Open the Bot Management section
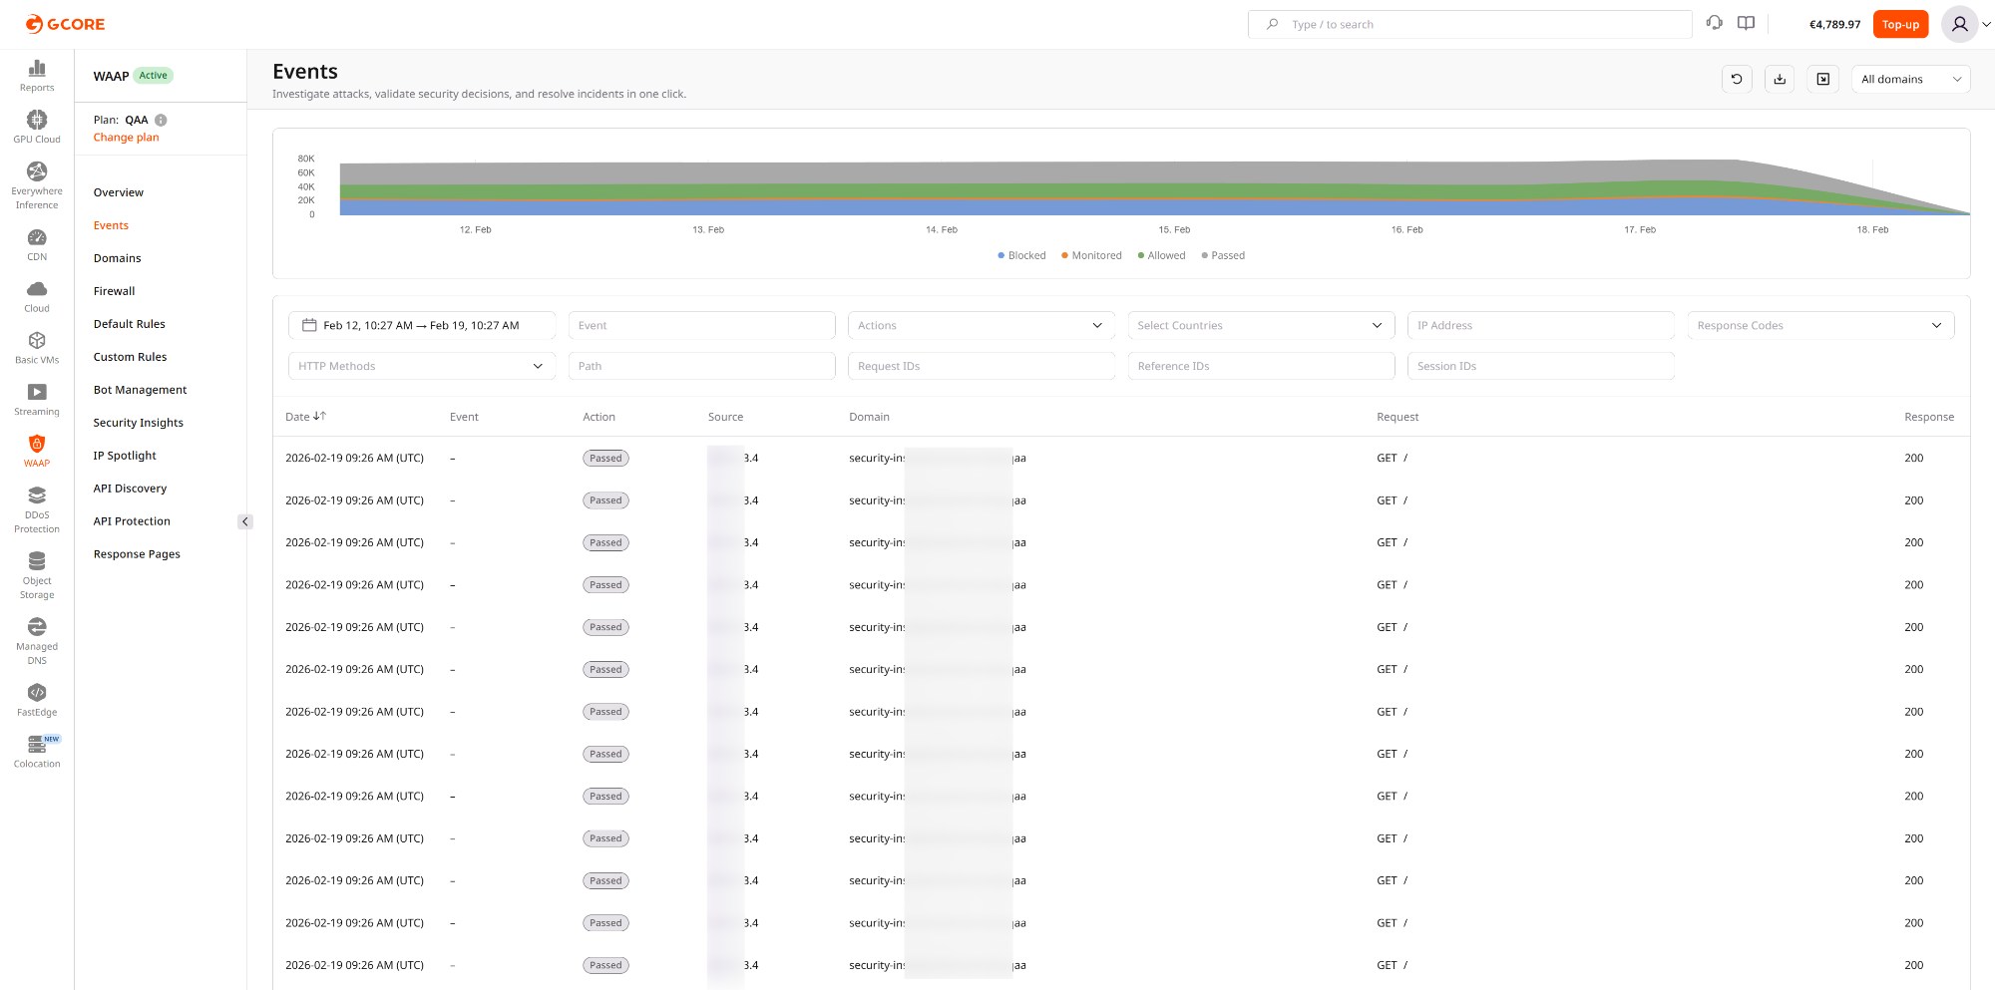The image size is (1995, 990). tap(140, 389)
